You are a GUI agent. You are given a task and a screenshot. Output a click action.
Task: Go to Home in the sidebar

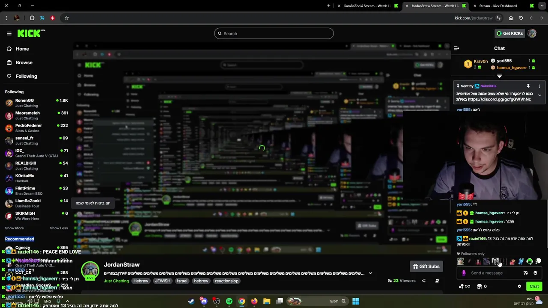[x=18, y=49]
